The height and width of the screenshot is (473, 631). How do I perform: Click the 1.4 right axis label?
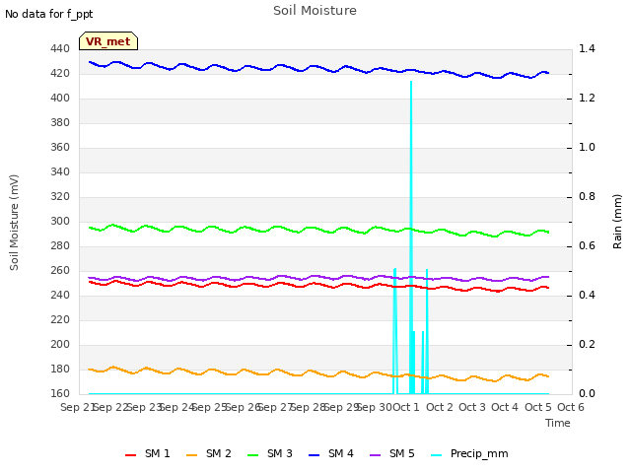click(587, 48)
